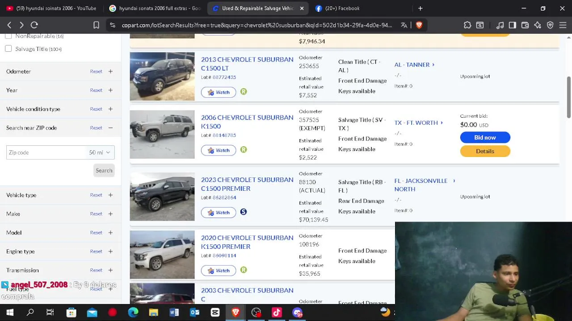Click the tab search icon in toolbar
Viewport: 572px width, 321px height.
click(480, 25)
